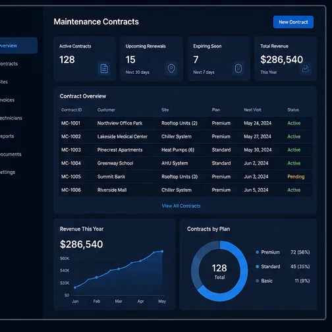Screen dimensions: 332x332
Task: Click customer Riverside Mall
Action: coord(112,190)
